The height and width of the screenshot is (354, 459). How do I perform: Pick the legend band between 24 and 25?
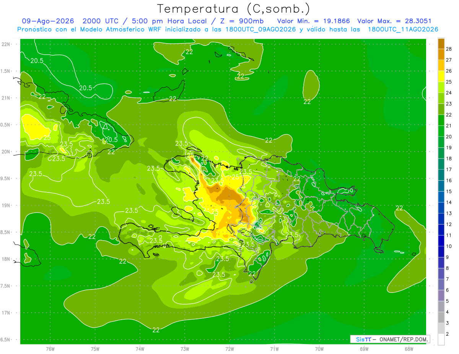(x=441, y=87)
